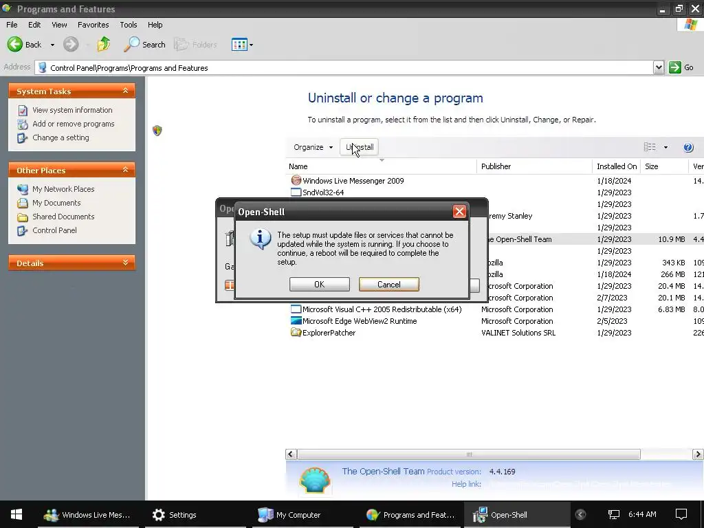The image size is (704, 528).
Task: Open the Favorites menu
Action: (93, 25)
